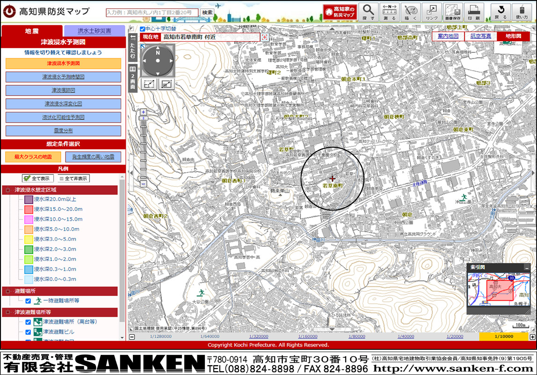Select the dashed rectangle zoom tool
The width and height of the screenshot is (537, 375).
pyautogui.click(x=149, y=84)
